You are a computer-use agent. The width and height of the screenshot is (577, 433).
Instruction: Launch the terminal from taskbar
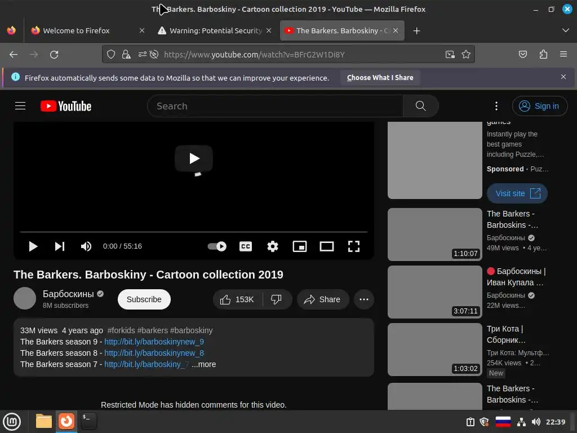click(x=88, y=421)
